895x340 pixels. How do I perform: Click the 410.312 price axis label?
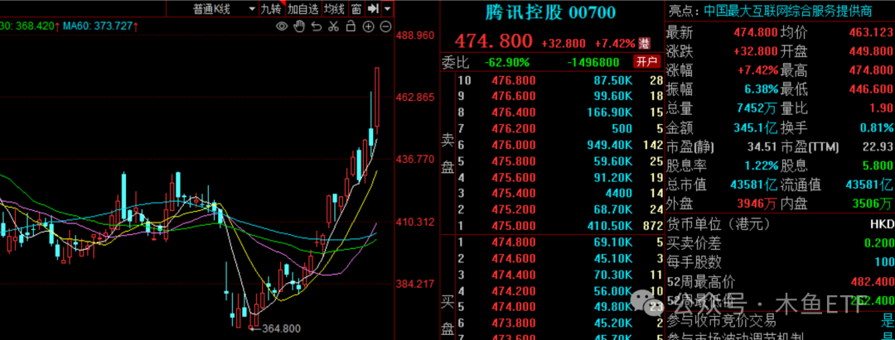[415, 222]
